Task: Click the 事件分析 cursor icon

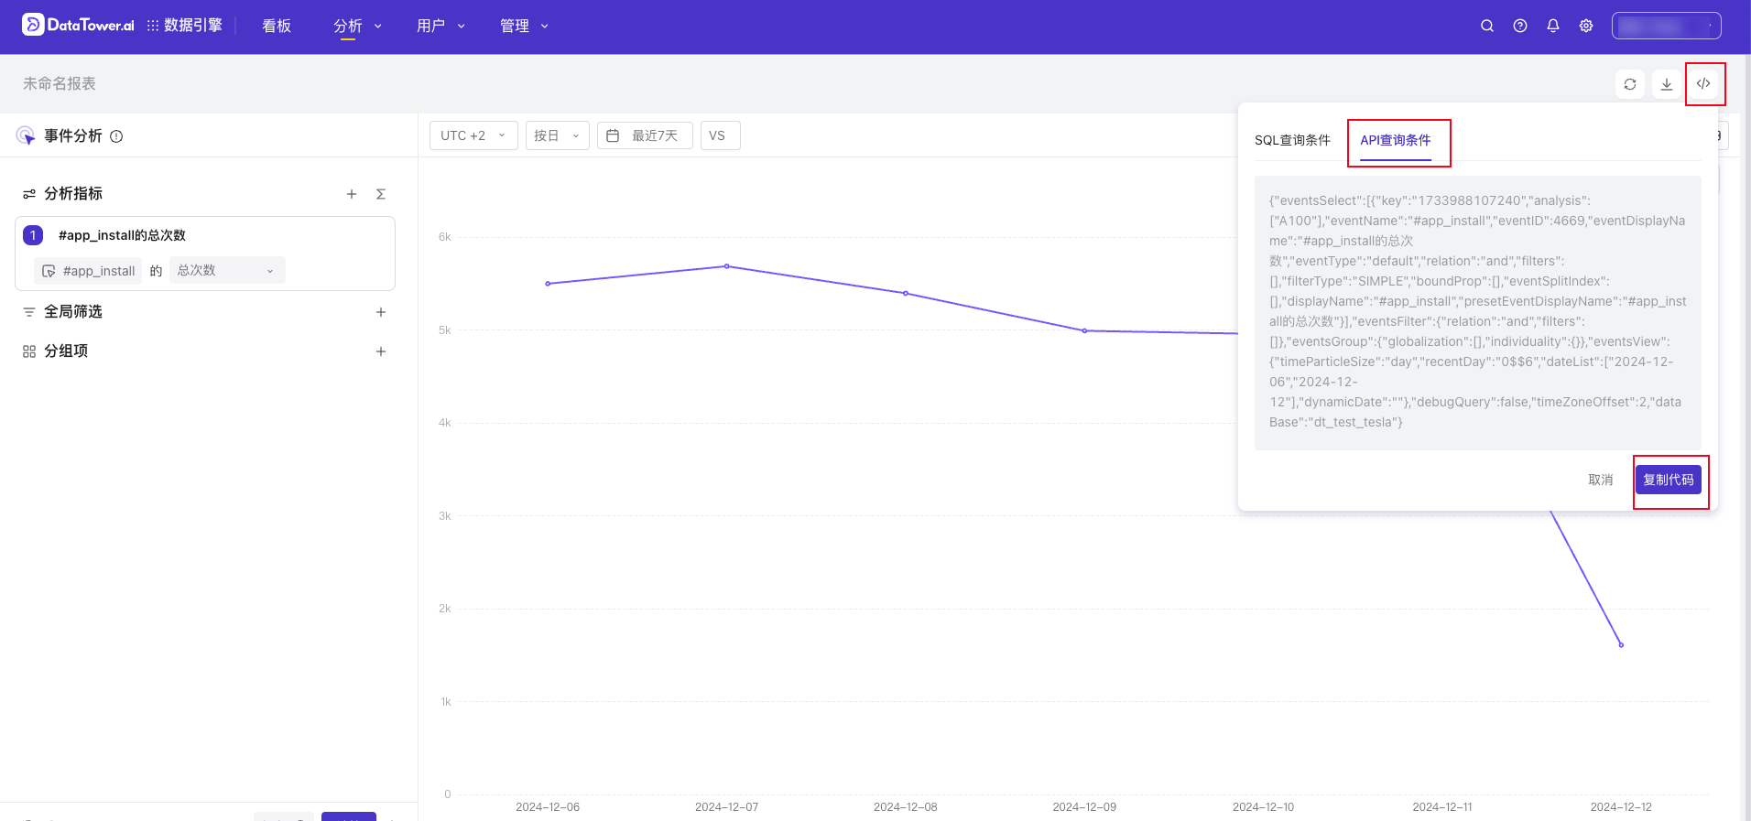Action: tap(26, 136)
